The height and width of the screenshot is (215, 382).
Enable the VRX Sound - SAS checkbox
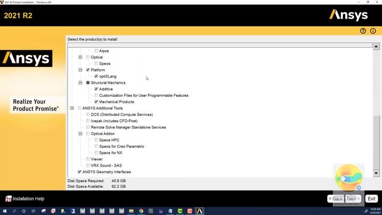88,165
